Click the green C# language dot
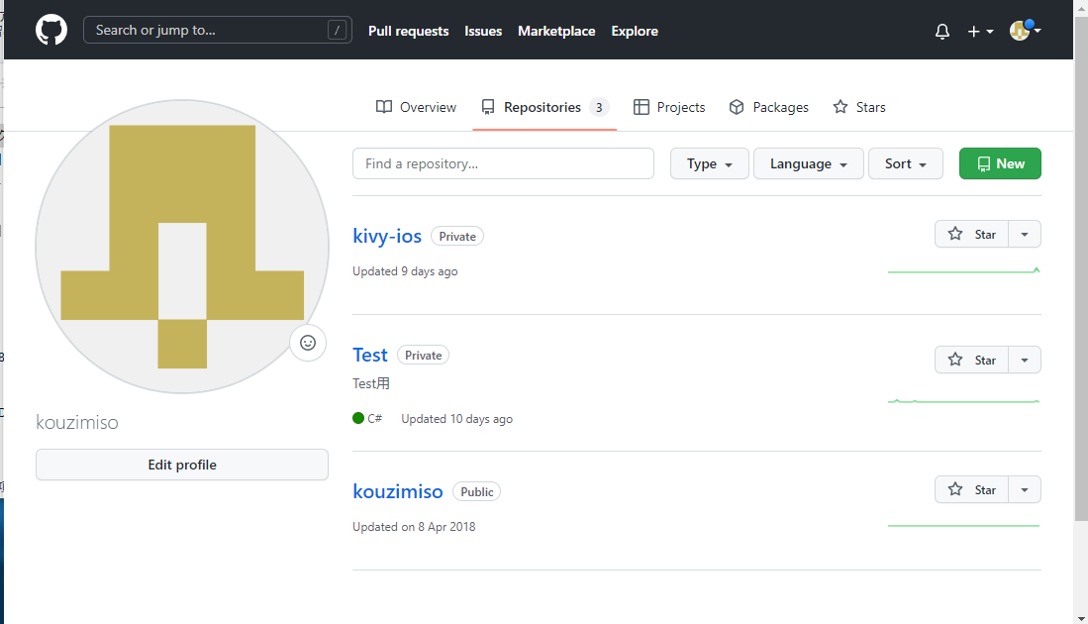The width and height of the screenshot is (1088, 624). click(x=356, y=418)
